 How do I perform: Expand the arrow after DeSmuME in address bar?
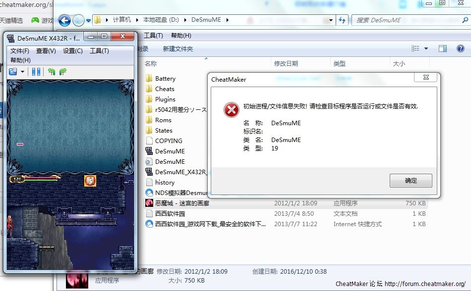pyautogui.click(x=227, y=20)
